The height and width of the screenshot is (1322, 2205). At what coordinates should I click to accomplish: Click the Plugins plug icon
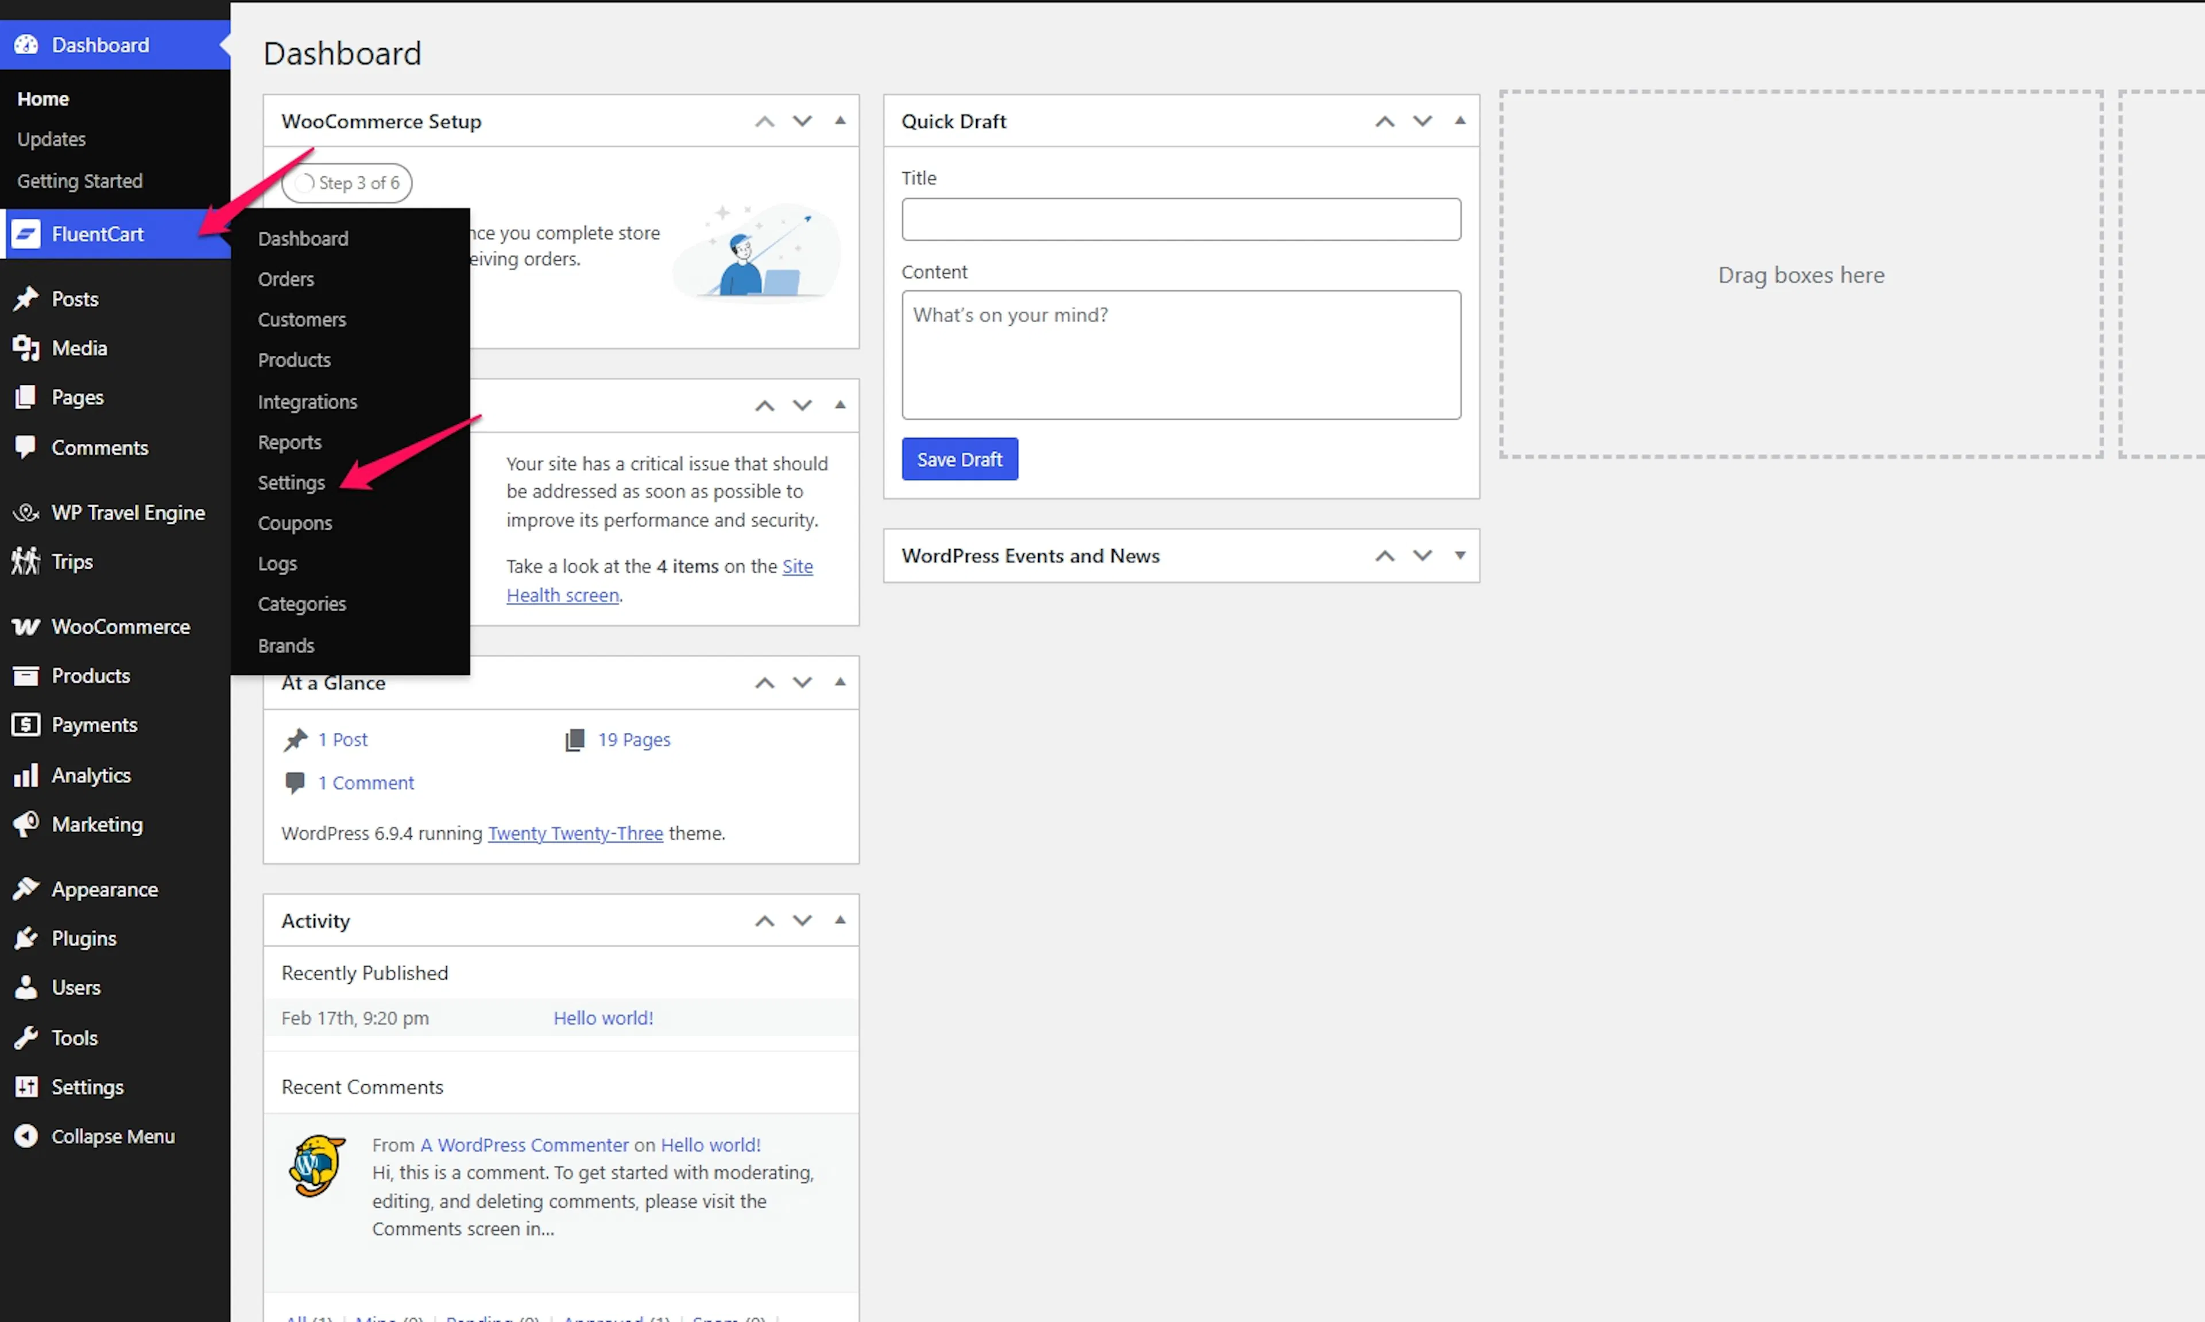pyautogui.click(x=26, y=938)
